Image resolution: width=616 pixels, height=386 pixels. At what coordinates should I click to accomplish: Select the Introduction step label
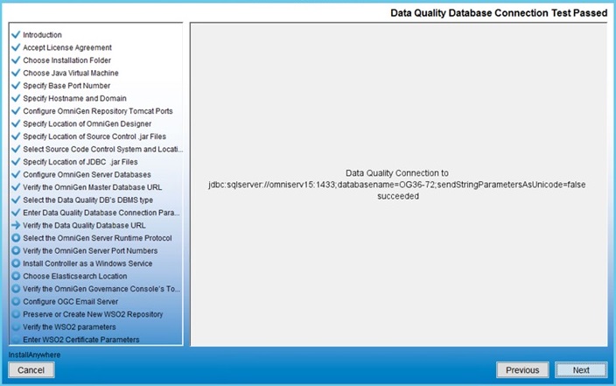click(x=42, y=35)
